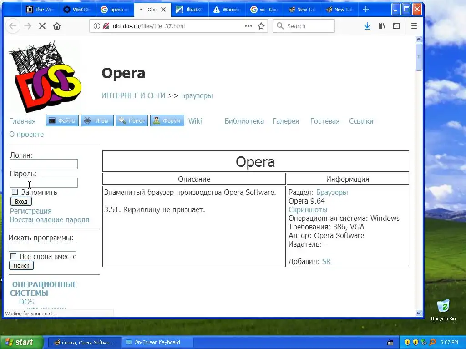Screen dimensions: 466x349
Task: Bookmark this page with the star
Action: 261,26
